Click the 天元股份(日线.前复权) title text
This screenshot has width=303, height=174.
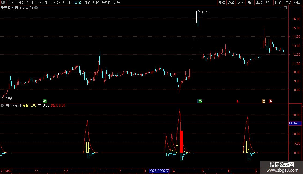pos(17,8)
